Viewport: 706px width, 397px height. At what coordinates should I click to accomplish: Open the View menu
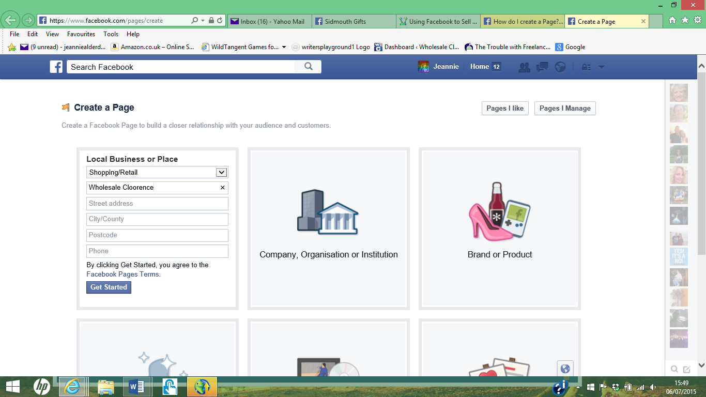pos(52,34)
